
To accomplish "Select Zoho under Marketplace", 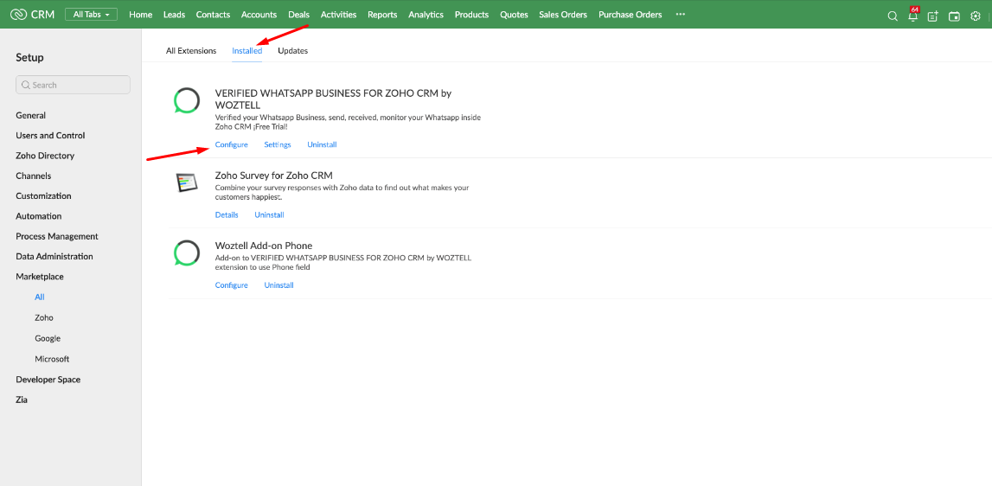I will pos(44,317).
